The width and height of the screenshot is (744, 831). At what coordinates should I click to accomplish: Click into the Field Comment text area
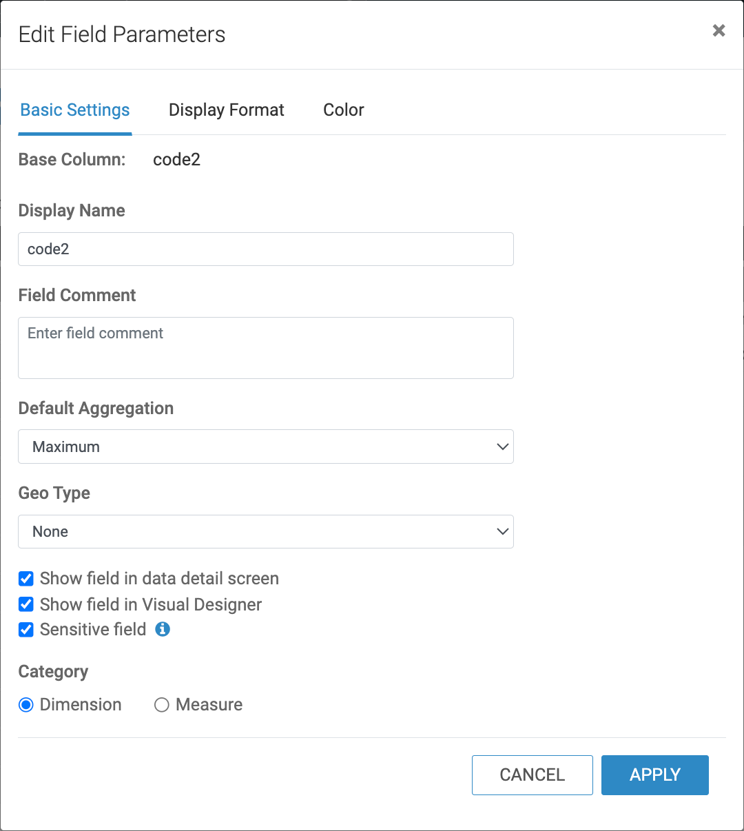coord(266,347)
